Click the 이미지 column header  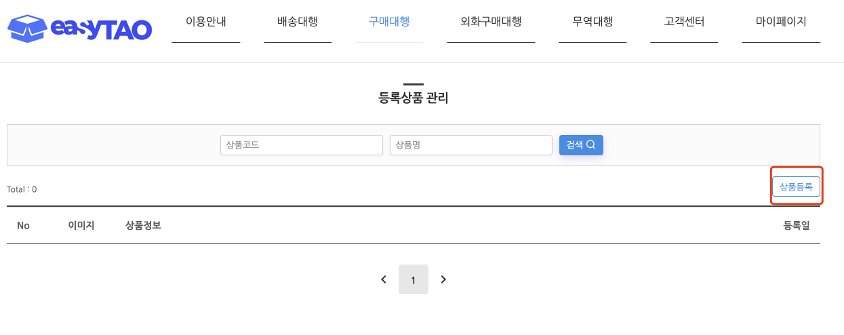tap(81, 225)
